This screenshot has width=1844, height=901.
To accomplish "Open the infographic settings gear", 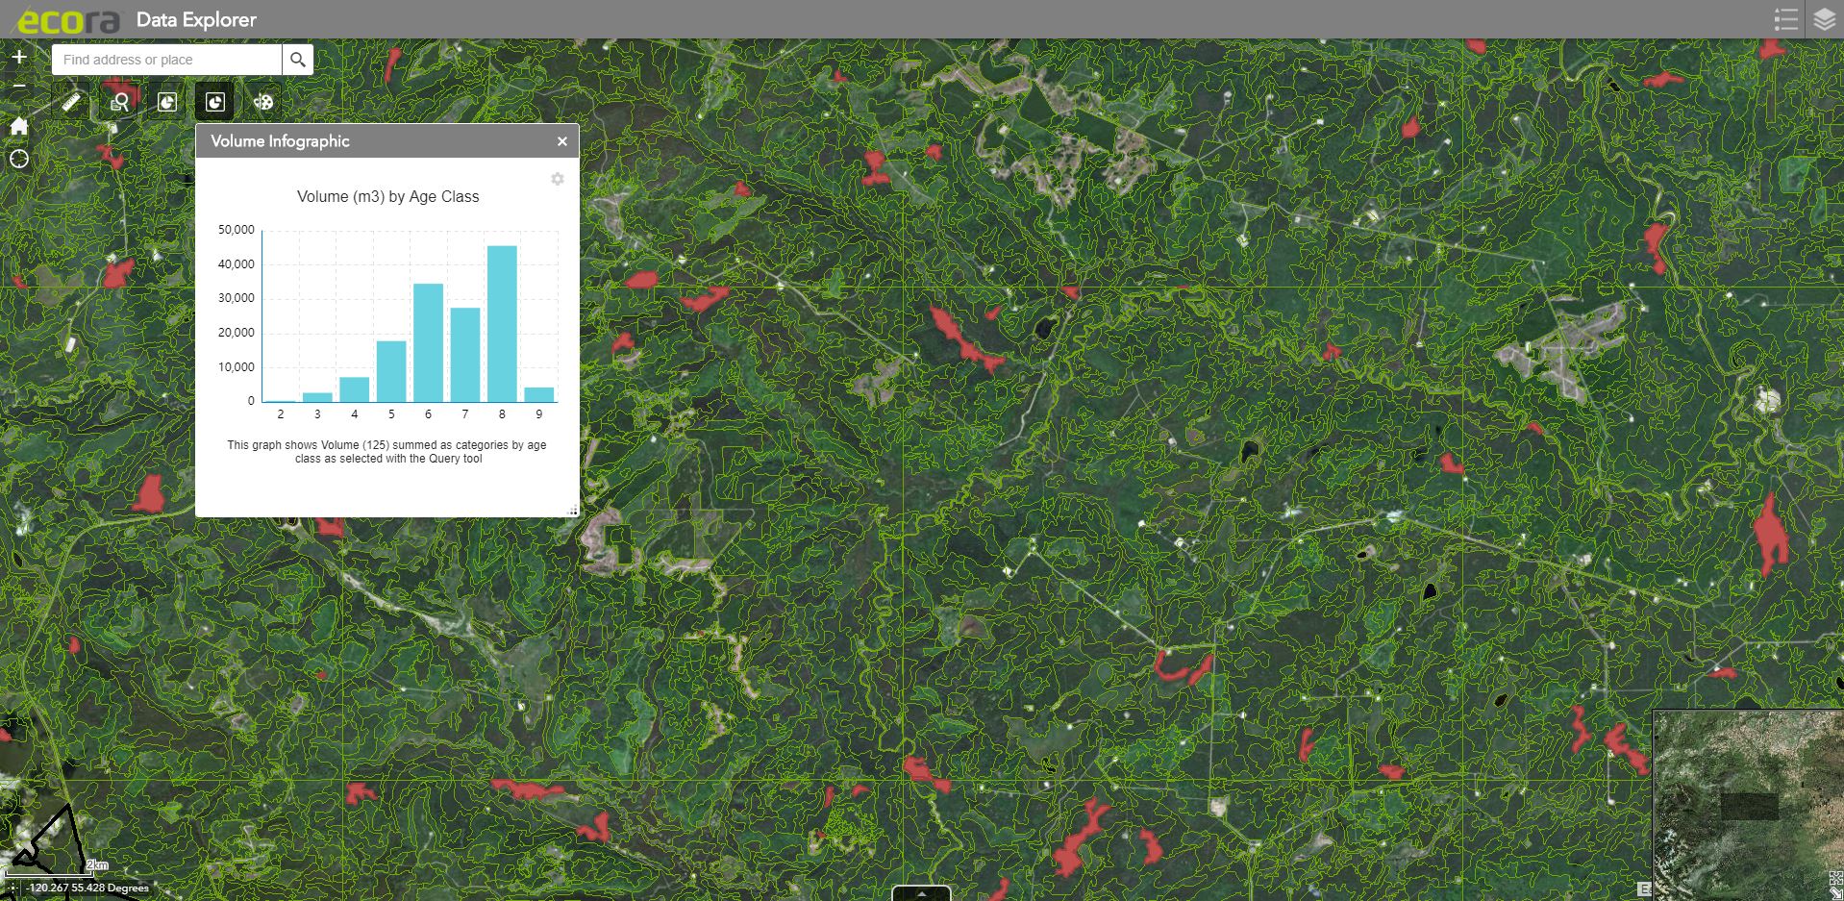I will (x=557, y=179).
